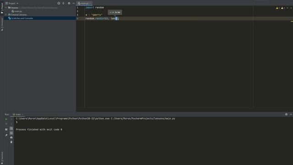Rerun main with the green play icon

coord(6,119)
